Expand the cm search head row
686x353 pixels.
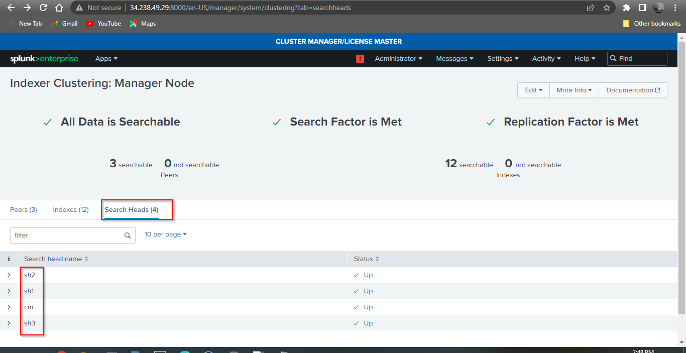pos(9,307)
